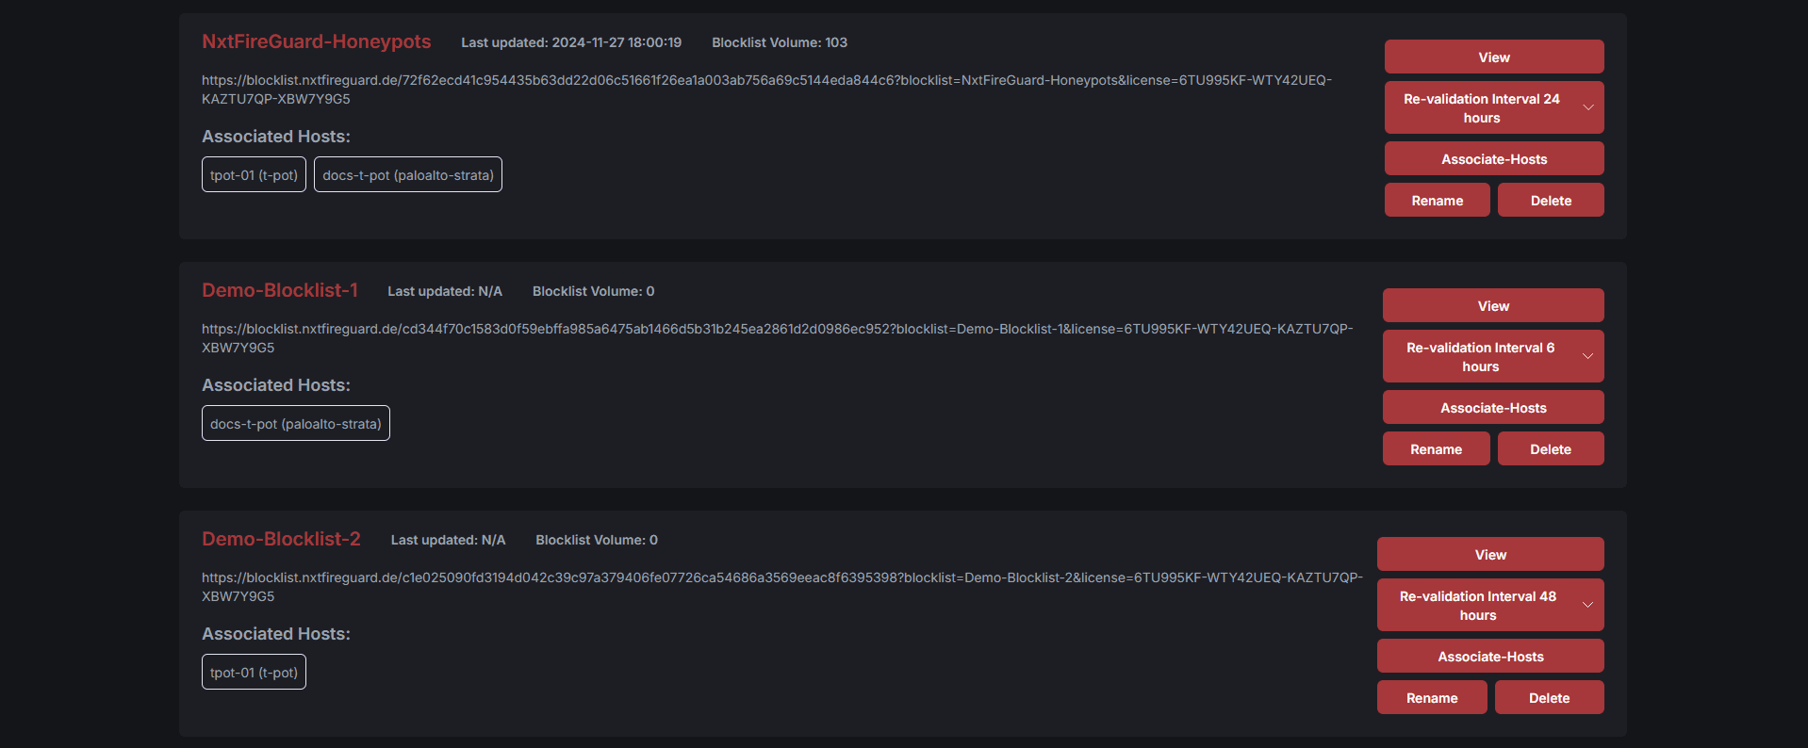Open Re-validation Interval 48 hours dropdown
Viewport: 1808px width, 748px height.
click(x=1489, y=605)
